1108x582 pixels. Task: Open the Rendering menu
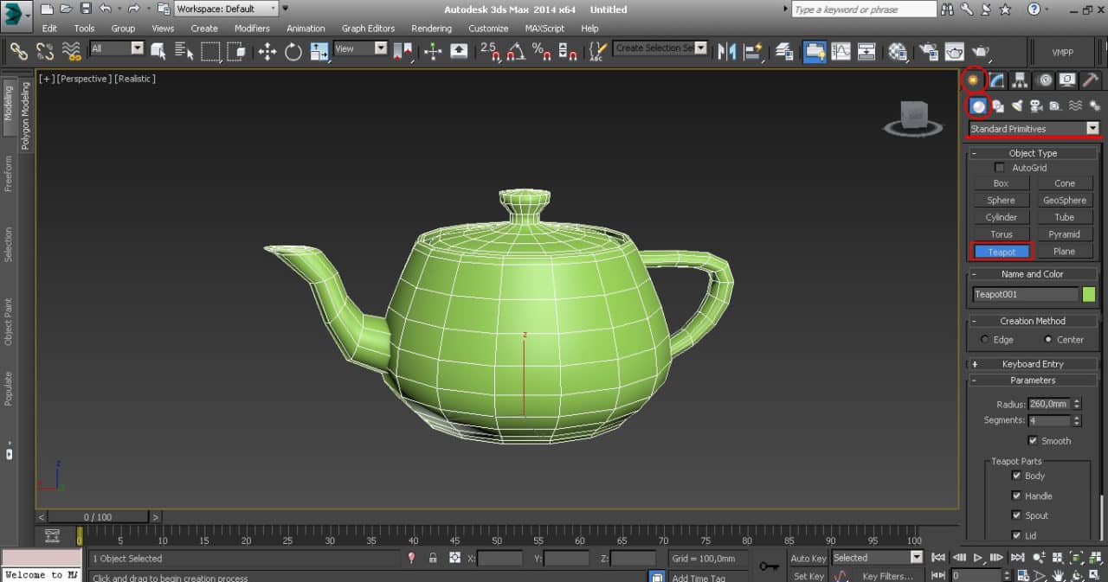[430, 29]
